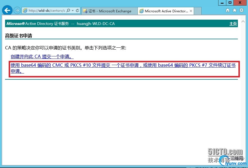Click the 高级证书申请 heading text
Screen dimensions: 248x168
coord(19,36)
